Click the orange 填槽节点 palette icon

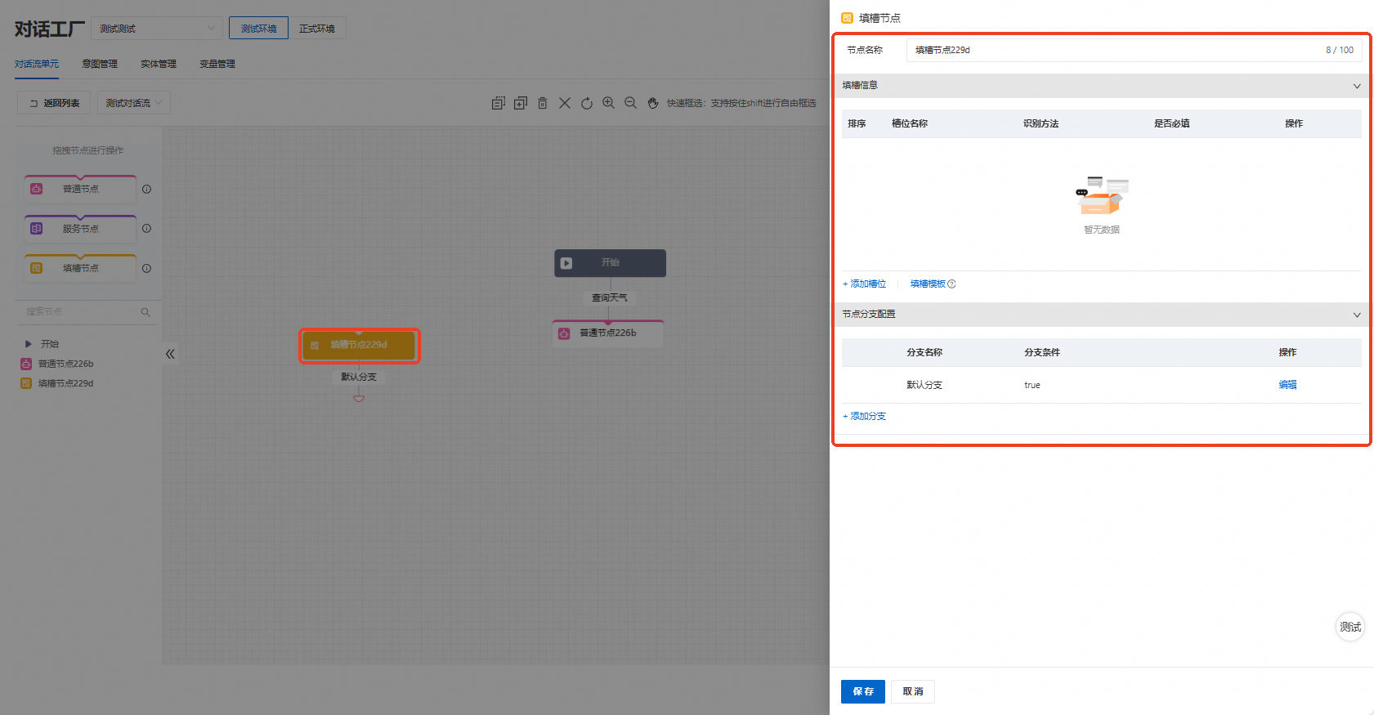click(37, 268)
